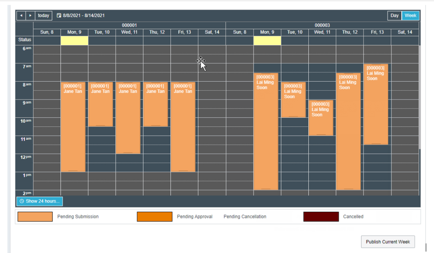Open Jane Tan shift on Fri, 13

pos(183,127)
